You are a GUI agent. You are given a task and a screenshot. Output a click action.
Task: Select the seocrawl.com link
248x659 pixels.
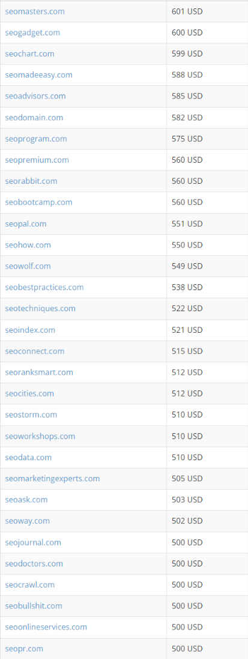pyautogui.click(x=30, y=585)
